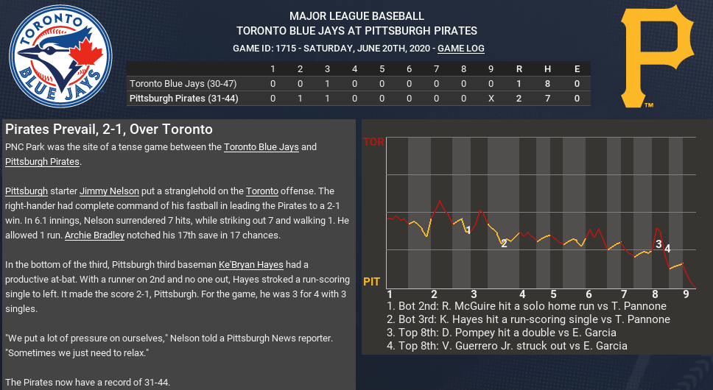This screenshot has width=713, height=390.
Task: Open the GAME LOG link
Action: click(461, 49)
